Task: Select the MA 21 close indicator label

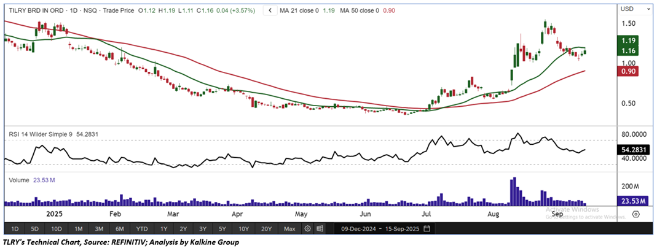Action: click(x=300, y=10)
